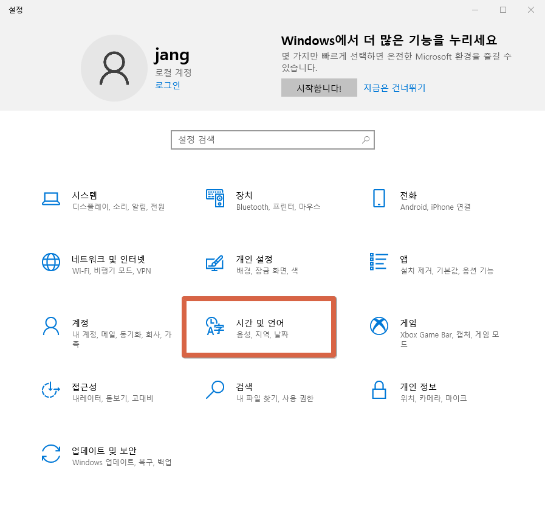The width and height of the screenshot is (545, 512).
Task: Open the 검색 magnifier category icon
Action: pos(215,390)
